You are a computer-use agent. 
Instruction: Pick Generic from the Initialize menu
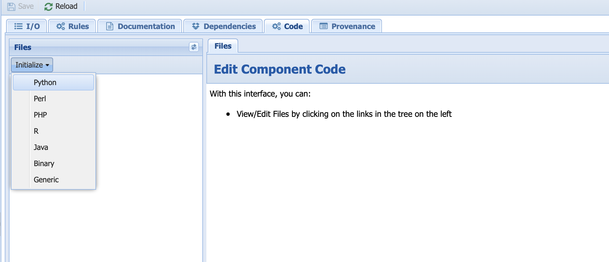(x=53, y=180)
